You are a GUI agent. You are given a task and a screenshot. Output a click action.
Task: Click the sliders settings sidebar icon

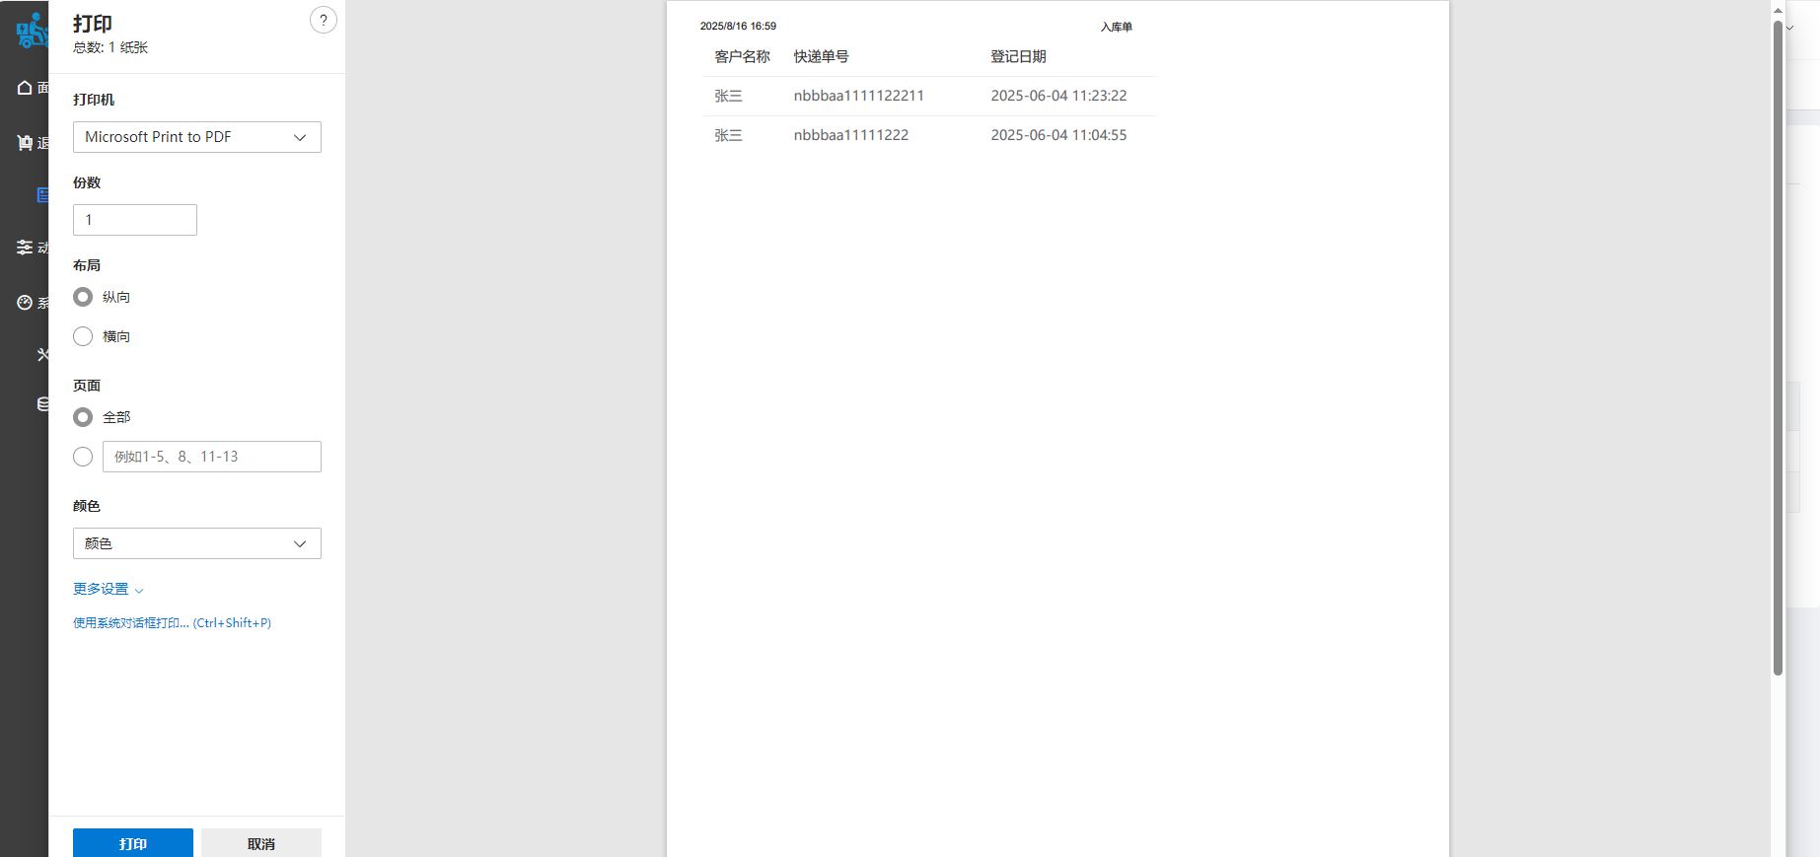[x=25, y=248]
